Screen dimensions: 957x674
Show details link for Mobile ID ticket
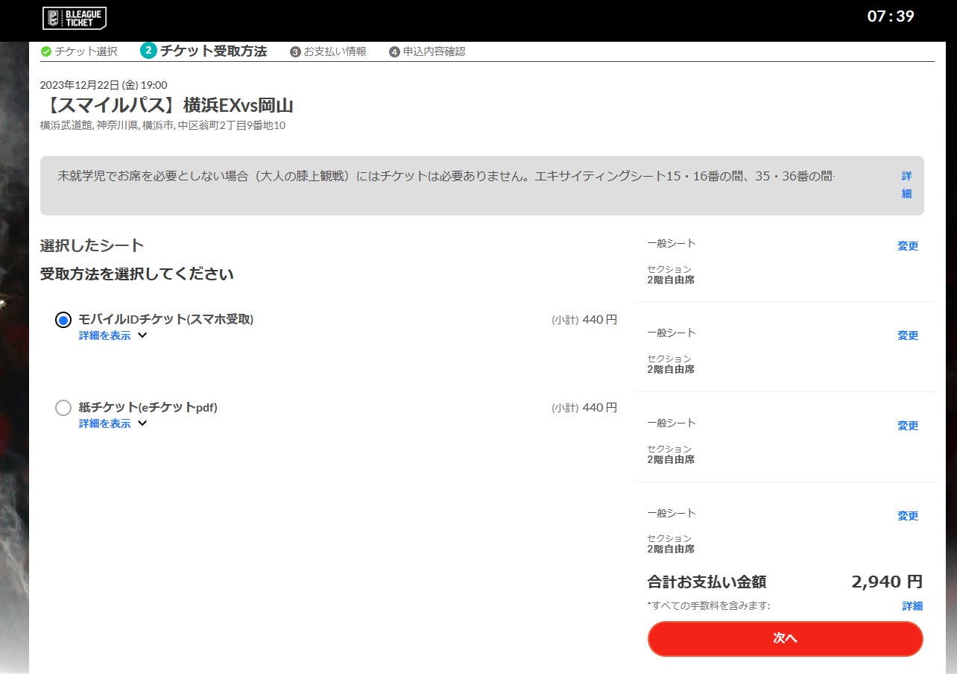click(x=104, y=336)
